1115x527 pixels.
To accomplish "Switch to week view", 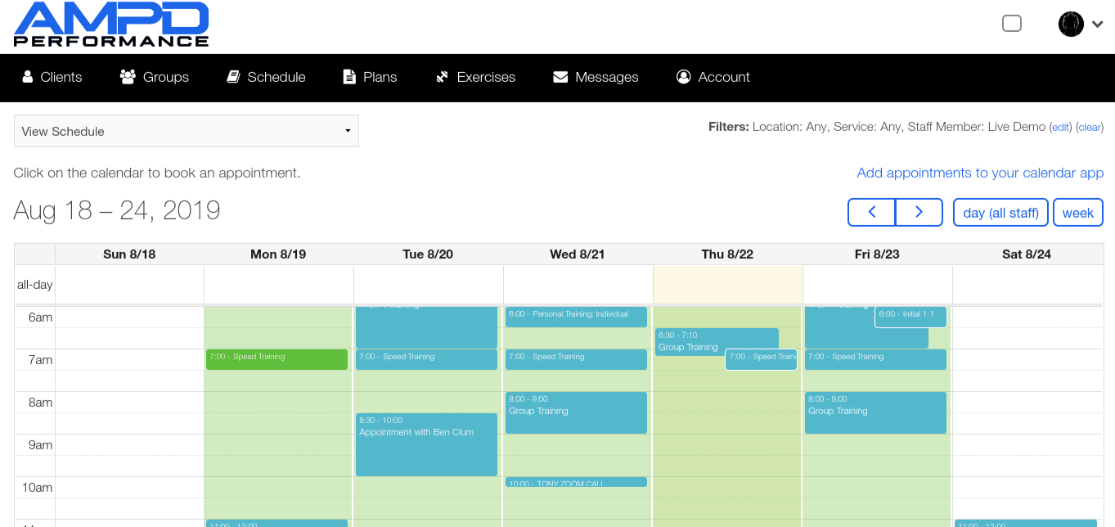I will [x=1077, y=213].
